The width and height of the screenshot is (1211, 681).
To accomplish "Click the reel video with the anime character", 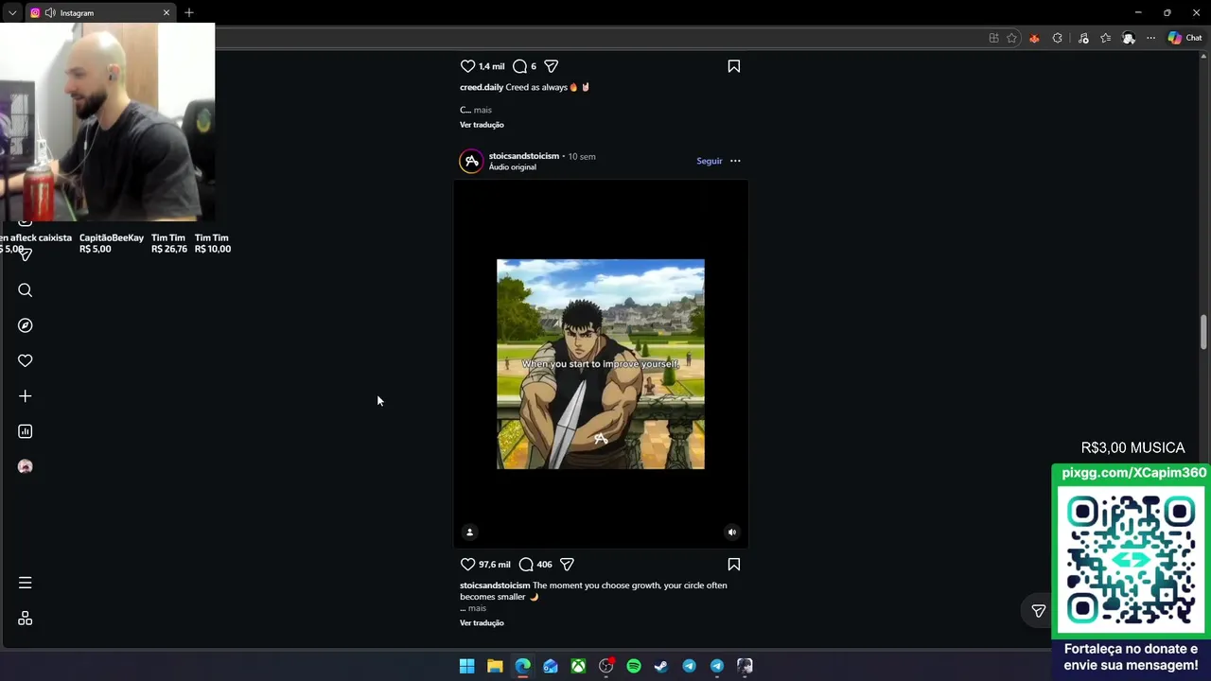I will pyautogui.click(x=601, y=364).
